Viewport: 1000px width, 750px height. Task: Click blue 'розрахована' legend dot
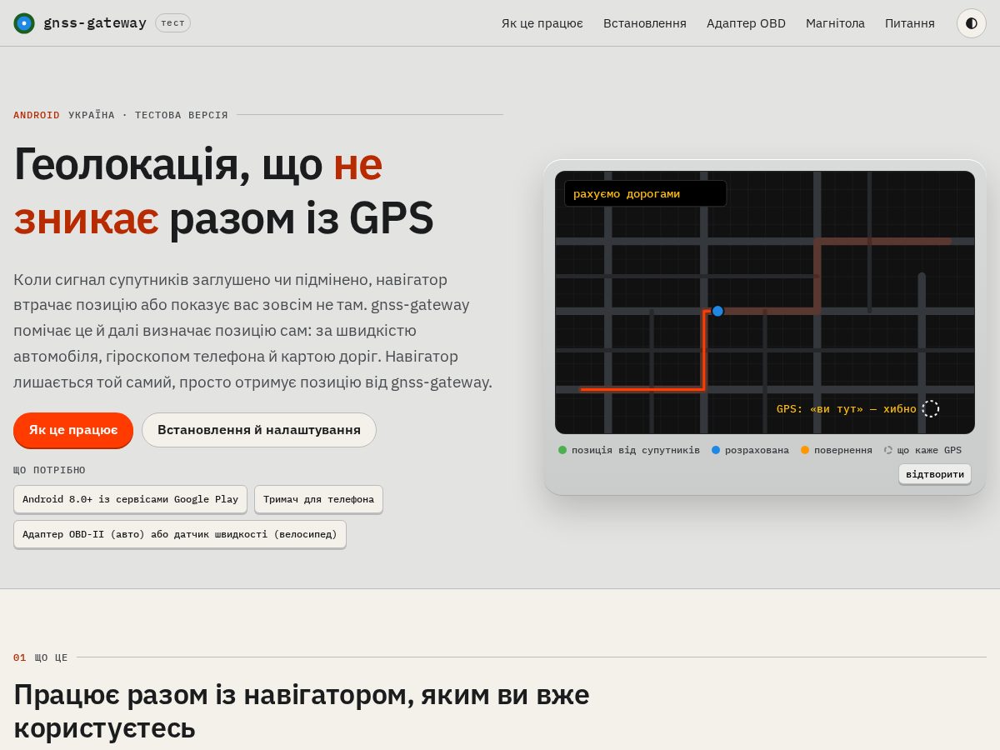tap(716, 450)
